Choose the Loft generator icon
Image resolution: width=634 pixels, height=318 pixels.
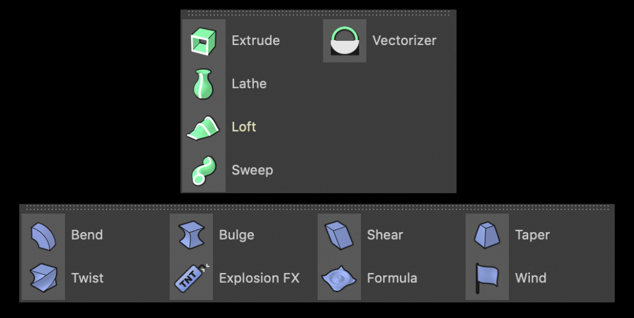pyautogui.click(x=203, y=128)
